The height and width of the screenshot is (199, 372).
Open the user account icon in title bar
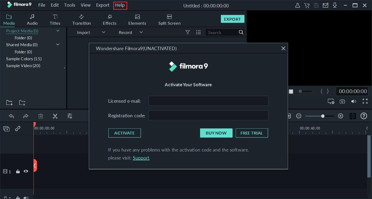298,5
